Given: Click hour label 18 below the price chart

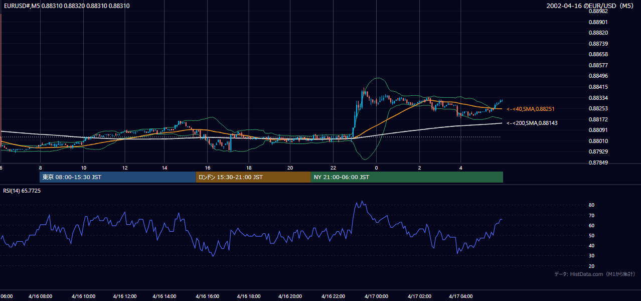Looking at the screenshot, I should click(249, 168).
